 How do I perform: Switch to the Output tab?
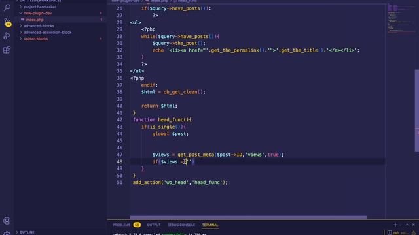click(154, 225)
